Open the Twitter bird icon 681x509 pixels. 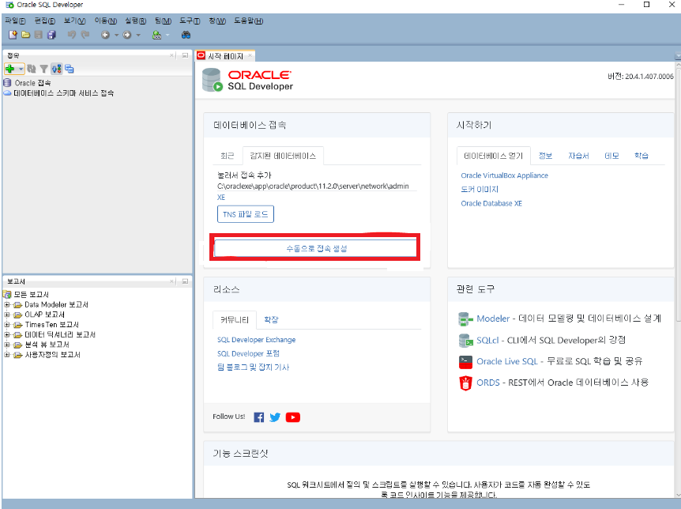coord(275,417)
